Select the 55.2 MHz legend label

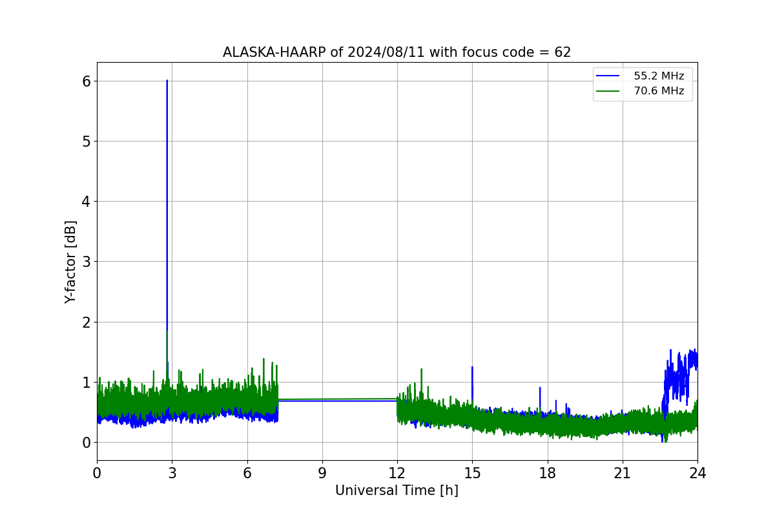pyautogui.click(x=659, y=76)
